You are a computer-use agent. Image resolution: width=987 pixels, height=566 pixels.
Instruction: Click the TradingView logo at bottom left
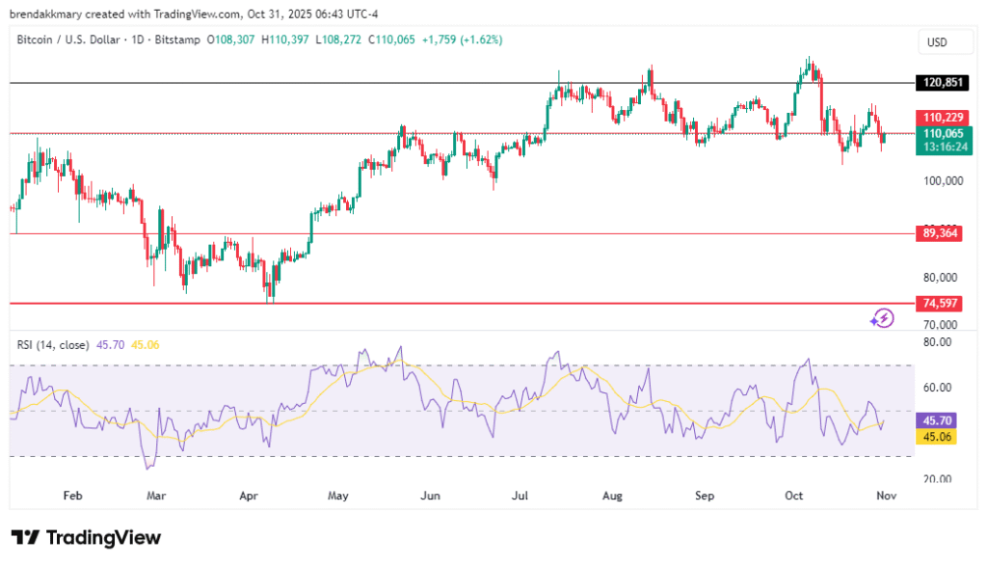86,538
